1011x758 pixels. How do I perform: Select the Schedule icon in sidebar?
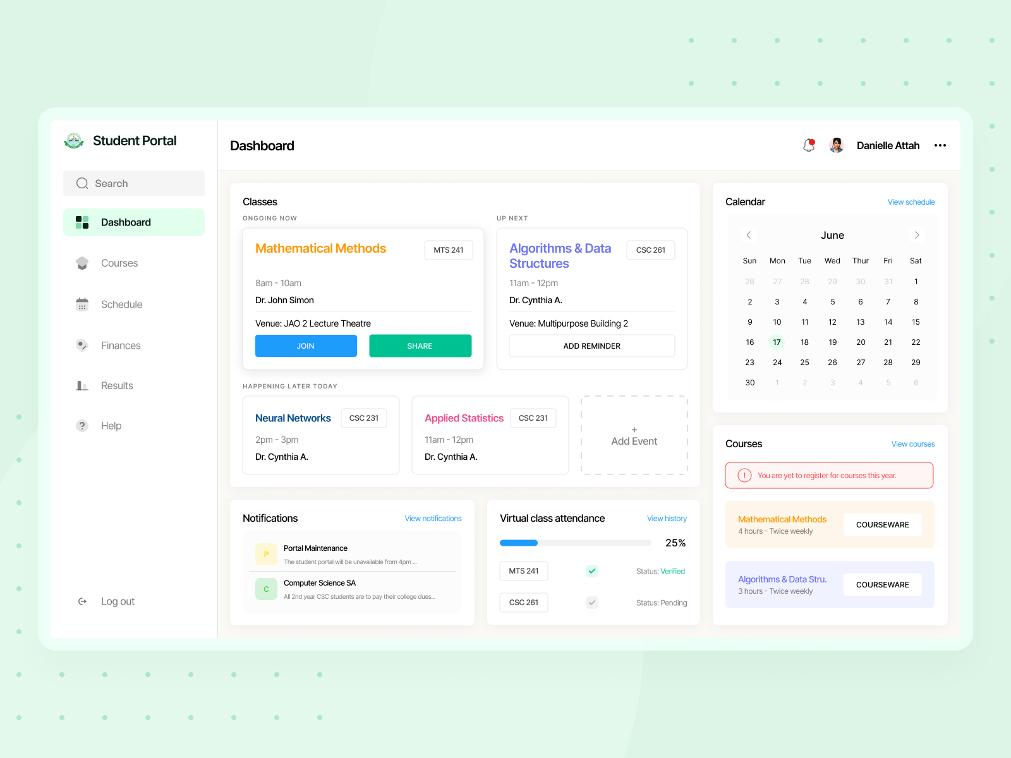(82, 304)
